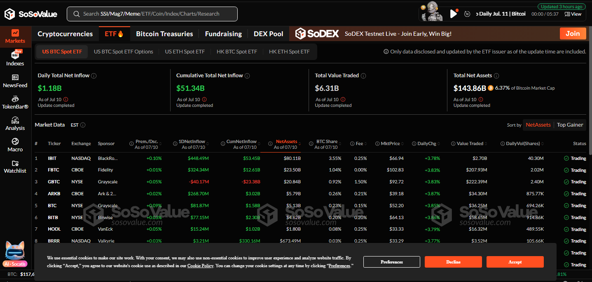Open the SoSoValue logo home link
The width and height of the screenshot is (592, 282).
pyautogui.click(x=30, y=14)
